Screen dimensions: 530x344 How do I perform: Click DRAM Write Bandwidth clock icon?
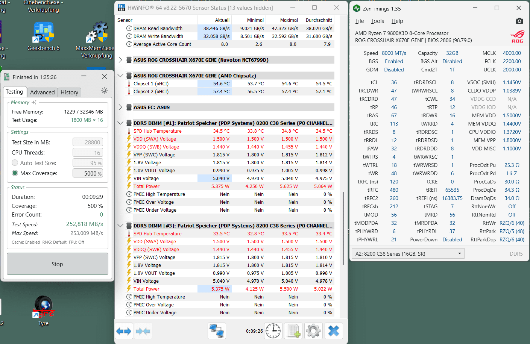tap(129, 36)
